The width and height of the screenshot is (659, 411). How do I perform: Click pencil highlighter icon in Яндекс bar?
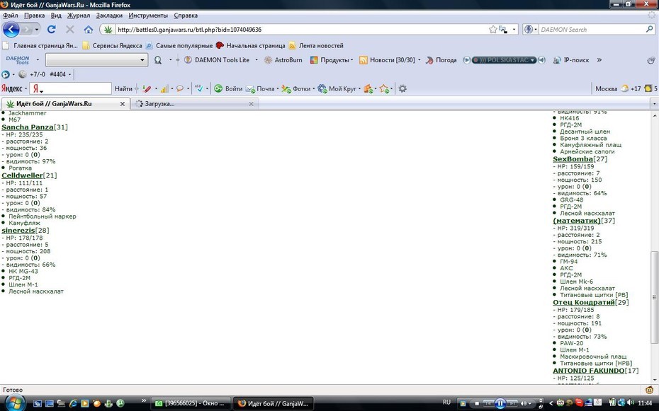click(147, 88)
